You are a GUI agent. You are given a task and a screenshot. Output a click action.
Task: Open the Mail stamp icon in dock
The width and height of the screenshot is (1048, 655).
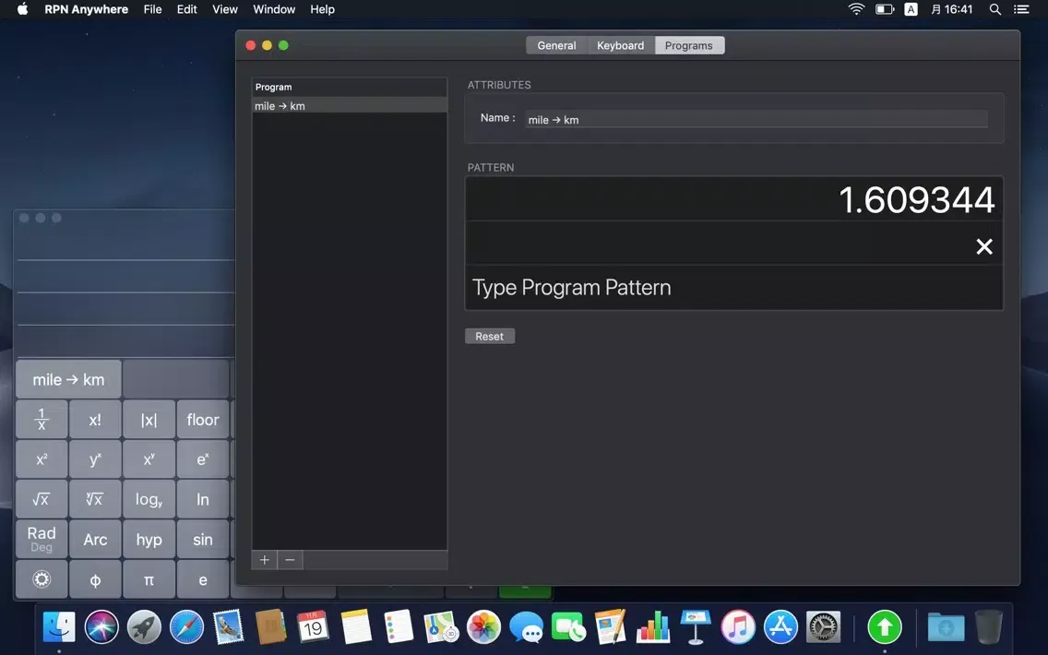[229, 627]
